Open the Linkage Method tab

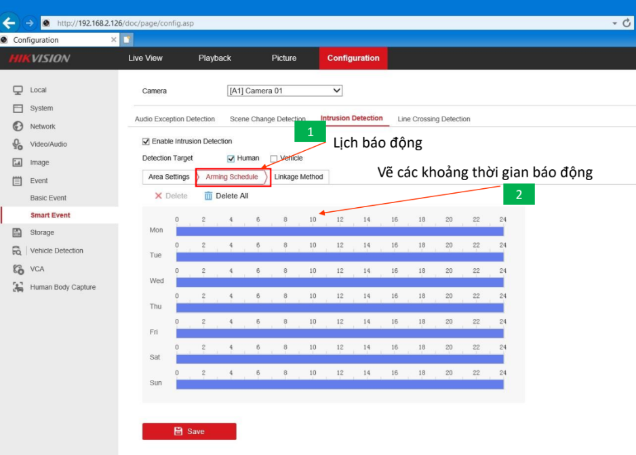298,177
